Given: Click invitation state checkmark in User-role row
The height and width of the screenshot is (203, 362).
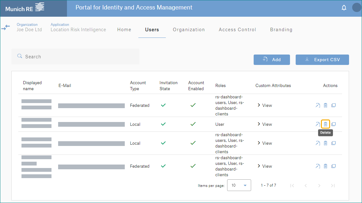Looking at the screenshot, I should pyautogui.click(x=163, y=124).
